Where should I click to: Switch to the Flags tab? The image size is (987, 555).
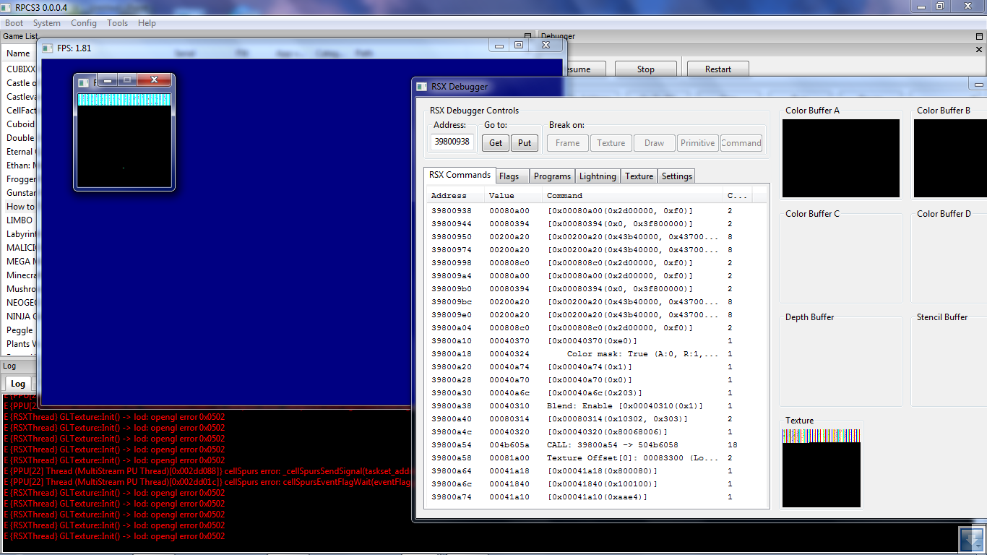[x=509, y=176]
